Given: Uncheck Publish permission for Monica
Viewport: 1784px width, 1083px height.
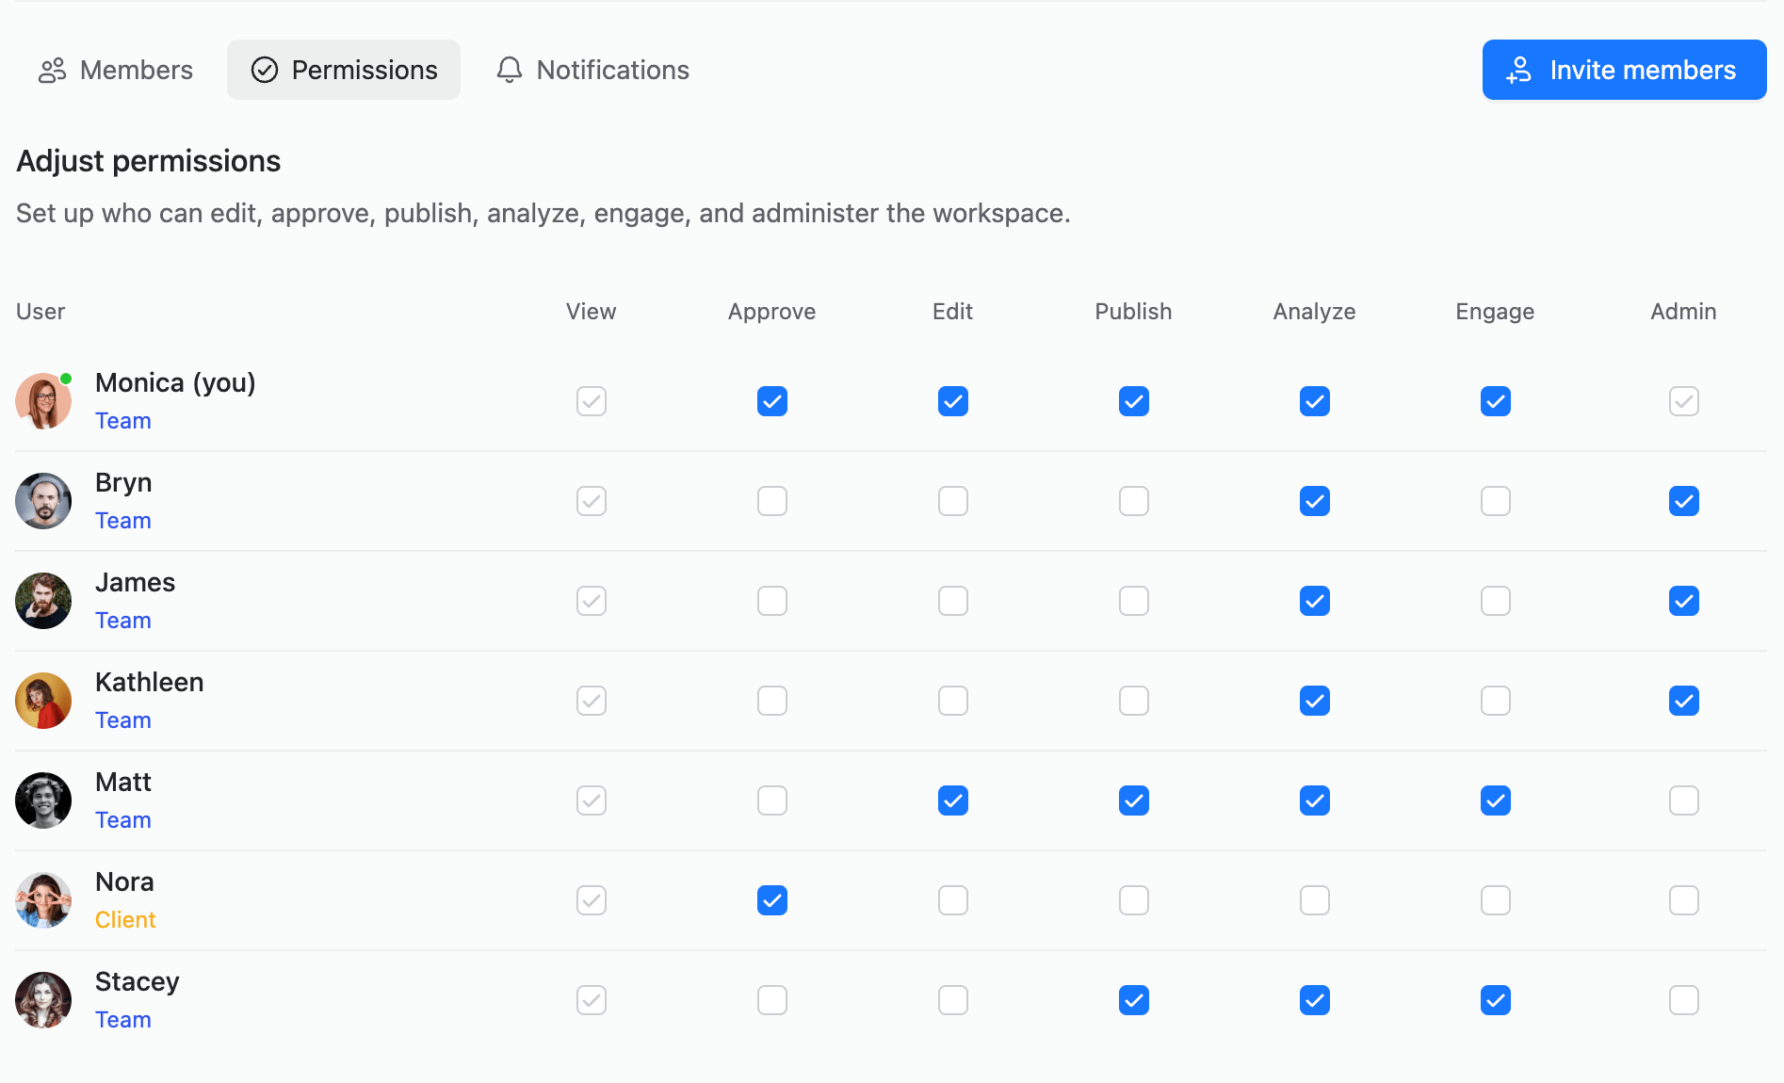Looking at the screenshot, I should (x=1134, y=401).
